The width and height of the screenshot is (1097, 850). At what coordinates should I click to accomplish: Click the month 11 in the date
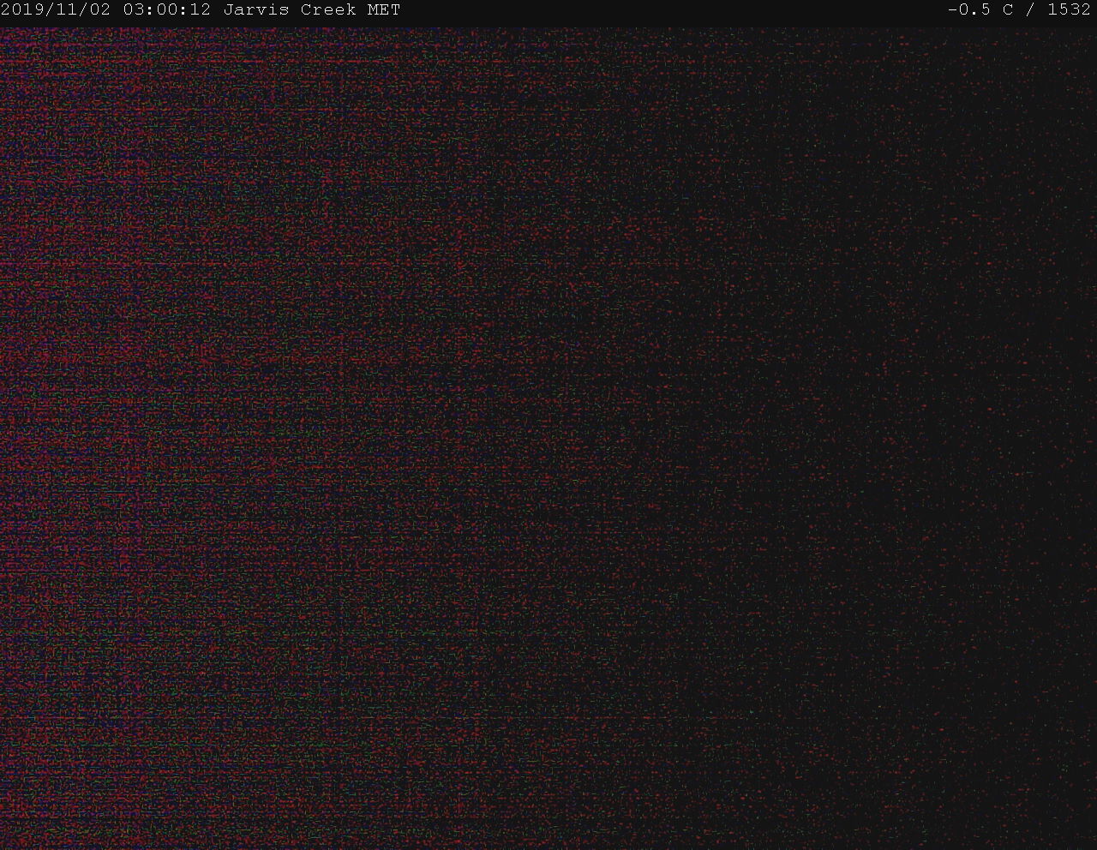point(68,10)
